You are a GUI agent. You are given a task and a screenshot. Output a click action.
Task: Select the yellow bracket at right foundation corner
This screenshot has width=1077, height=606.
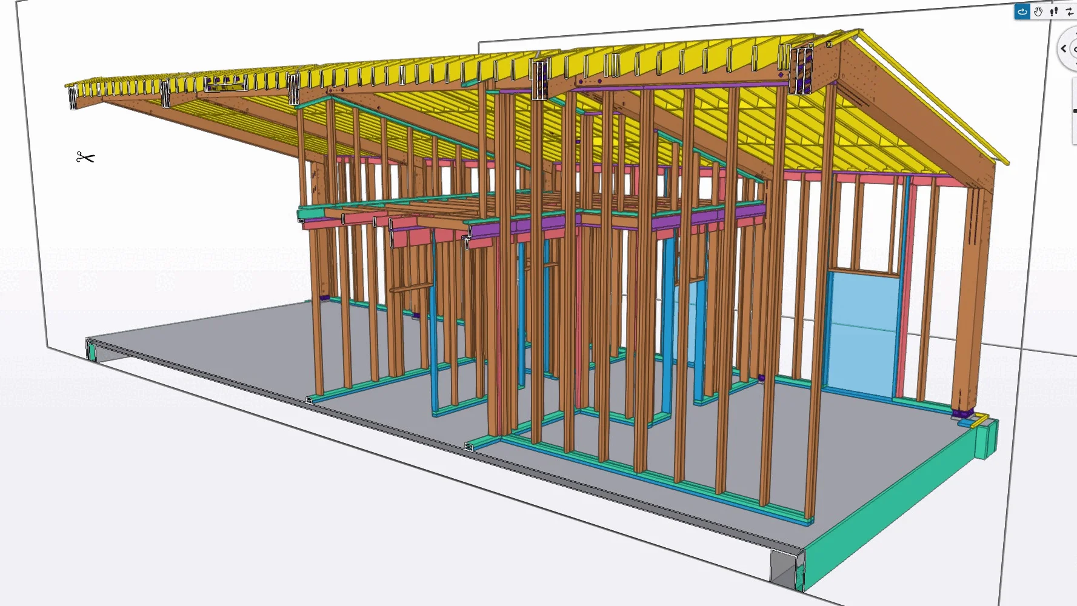980,420
